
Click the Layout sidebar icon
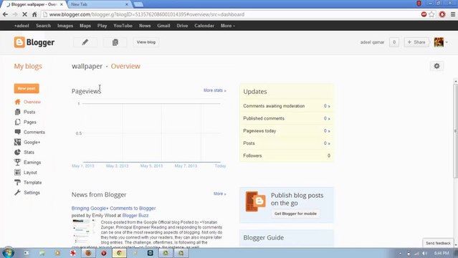(17, 173)
